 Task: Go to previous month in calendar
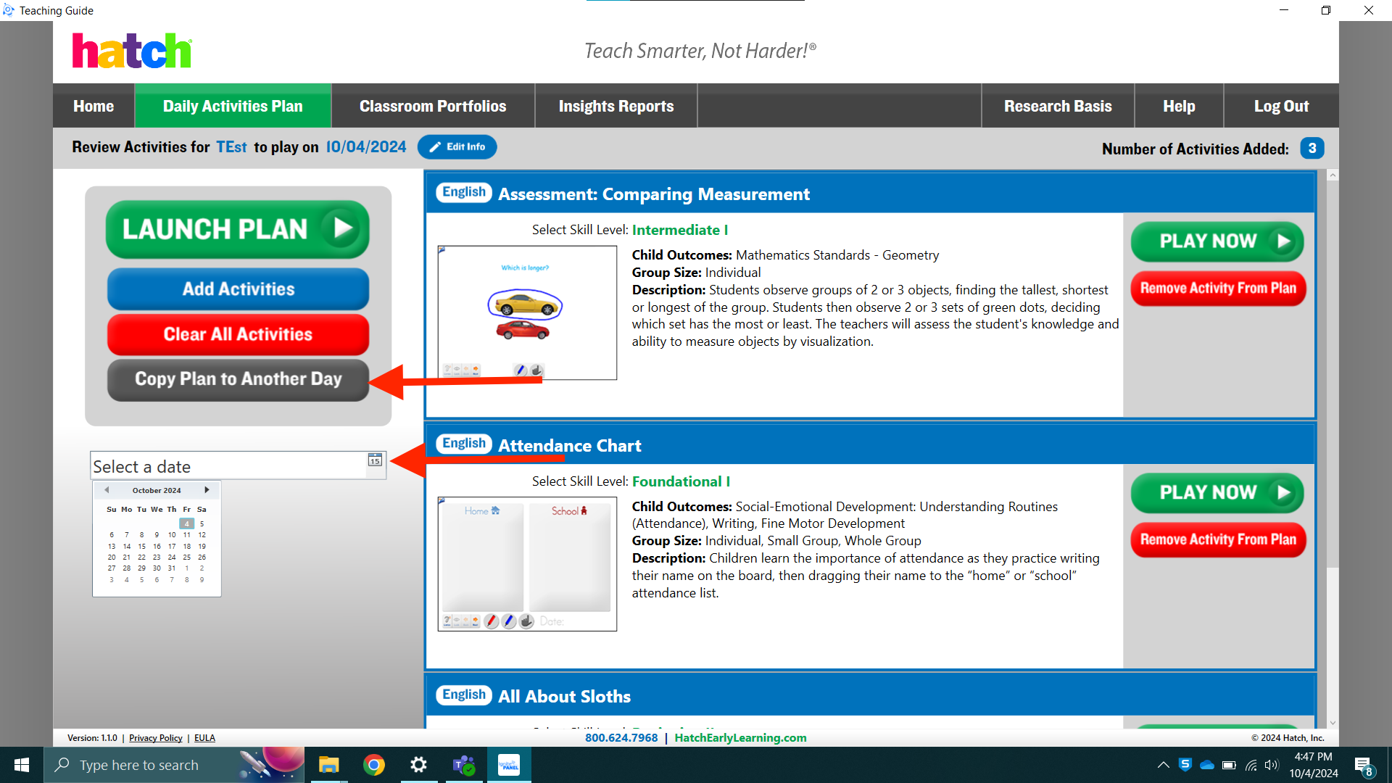tap(107, 490)
